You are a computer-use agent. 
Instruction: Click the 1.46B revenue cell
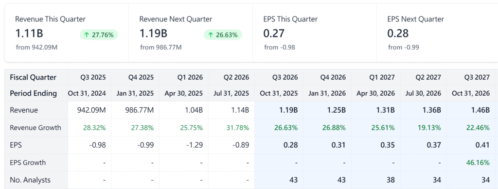(x=480, y=110)
